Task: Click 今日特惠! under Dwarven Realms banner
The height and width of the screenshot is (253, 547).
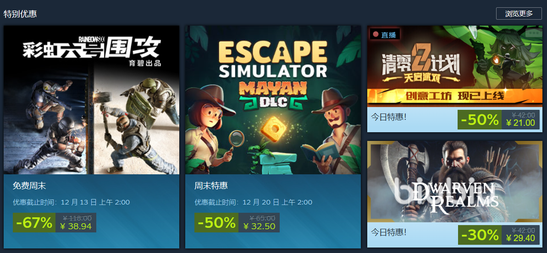Action: [389, 232]
